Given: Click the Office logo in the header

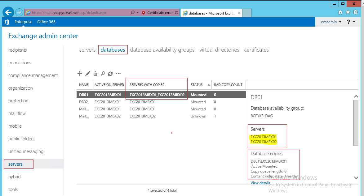Looking at the screenshot, I should pos(7,22).
